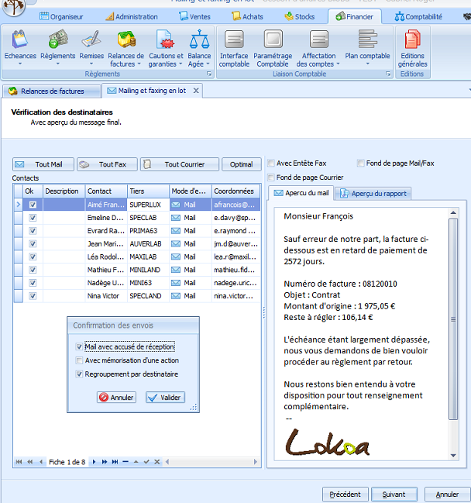
Task: Click the Balance Agée scales icon
Action: [x=199, y=39]
